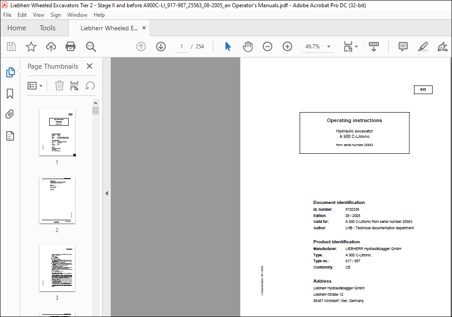Image resolution: width=452 pixels, height=317 pixels.
Task: Add a sticky note comment
Action: click(403, 47)
